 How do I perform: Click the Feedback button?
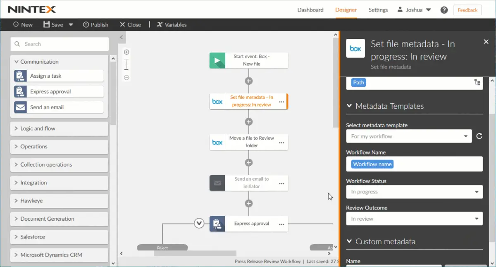(x=467, y=10)
